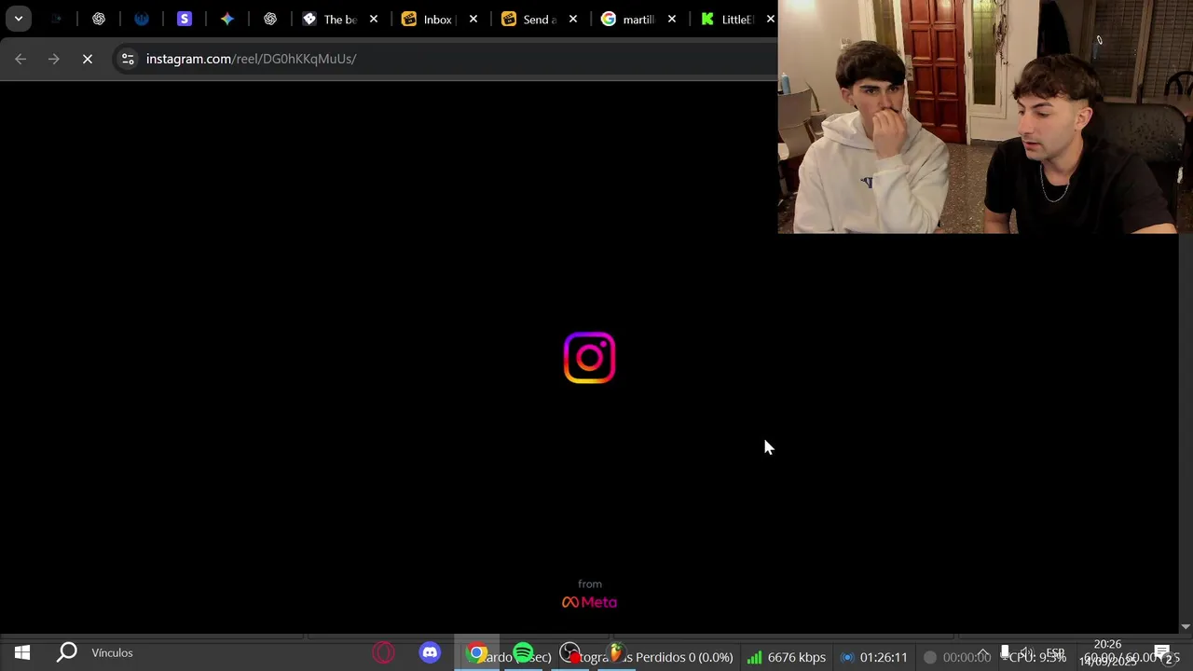Close the 'The be' tab
This screenshot has height=671, width=1193.
click(374, 19)
